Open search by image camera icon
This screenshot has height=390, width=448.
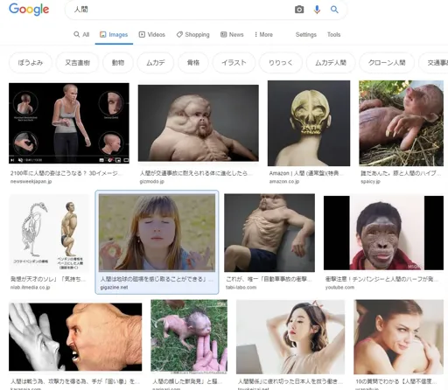pos(299,10)
